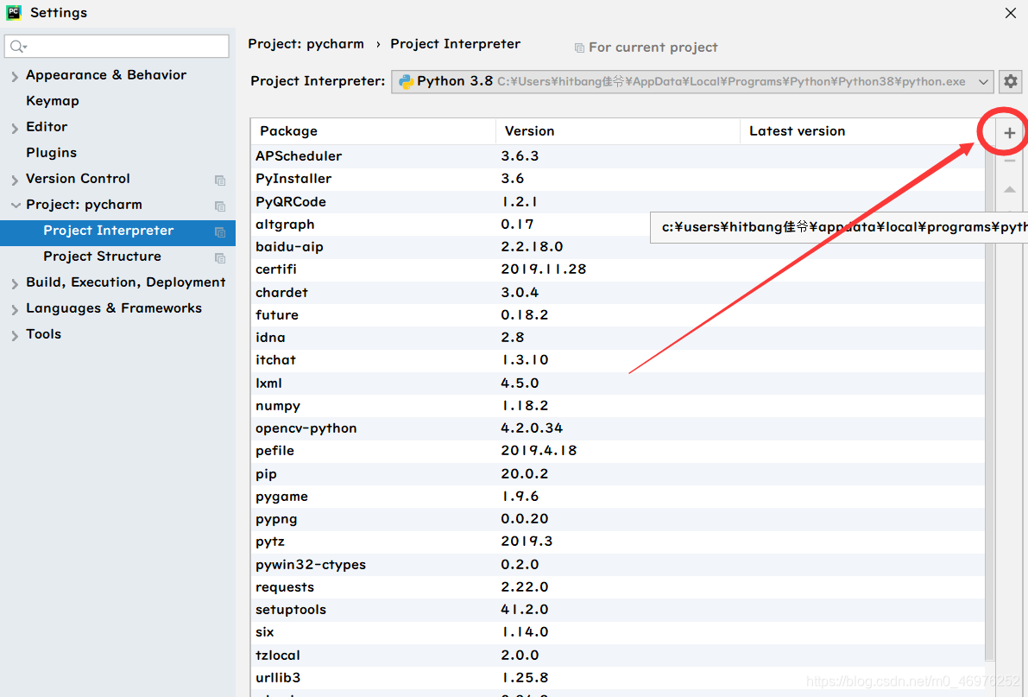The width and height of the screenshot is (1028, 697).
Task: Select the certifi package row
Action: point(618,269)
